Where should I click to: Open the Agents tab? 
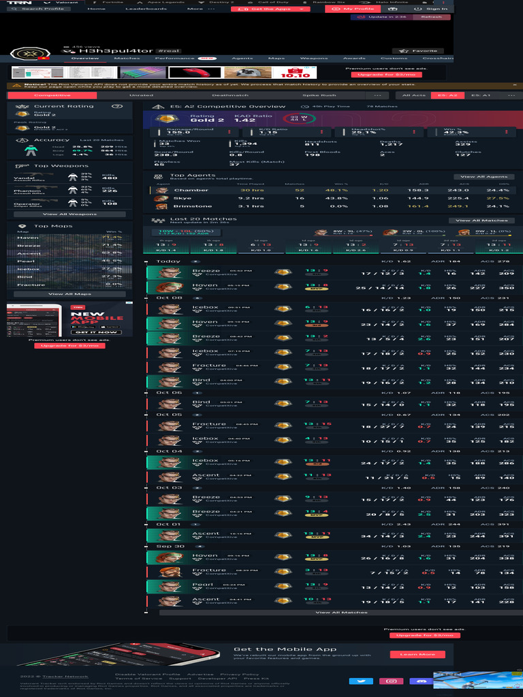coord(242,59)
